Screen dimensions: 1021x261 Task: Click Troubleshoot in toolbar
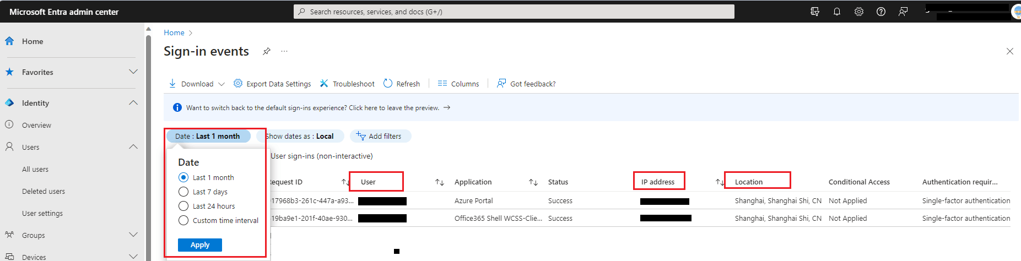pyautogui.click(x=347, y=84)
